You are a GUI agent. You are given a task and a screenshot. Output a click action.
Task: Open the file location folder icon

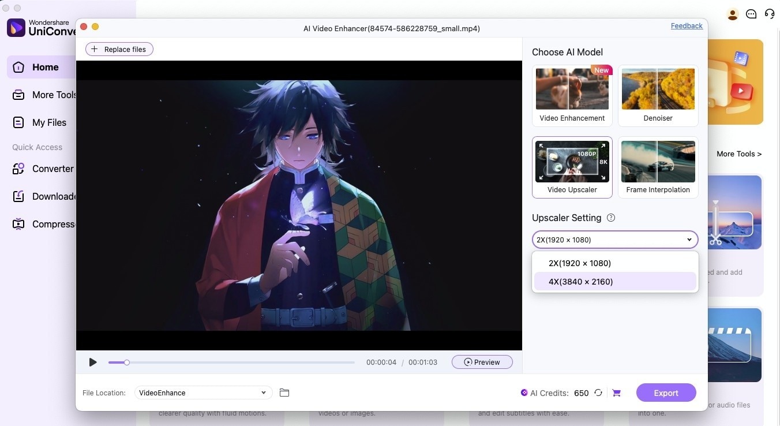tap(284, 393)
